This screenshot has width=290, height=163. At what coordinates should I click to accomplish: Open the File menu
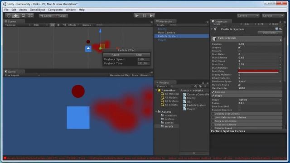(x=6, y=10)
